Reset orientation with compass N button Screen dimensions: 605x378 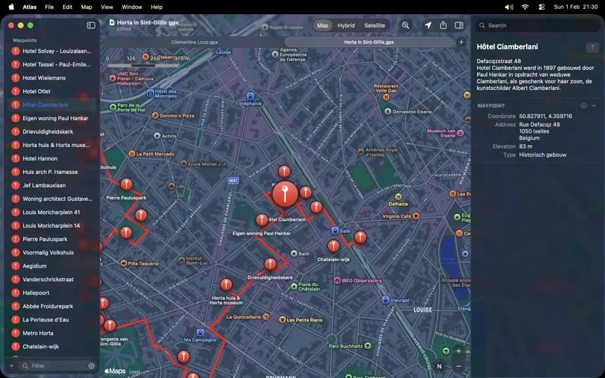pyautogui.click(x=439, y=366)
